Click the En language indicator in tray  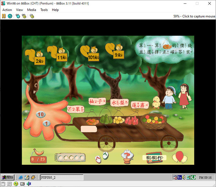click(179, 178)
